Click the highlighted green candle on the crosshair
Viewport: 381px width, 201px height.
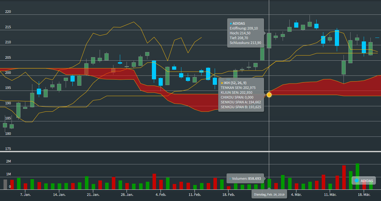[x=269, y=40]
